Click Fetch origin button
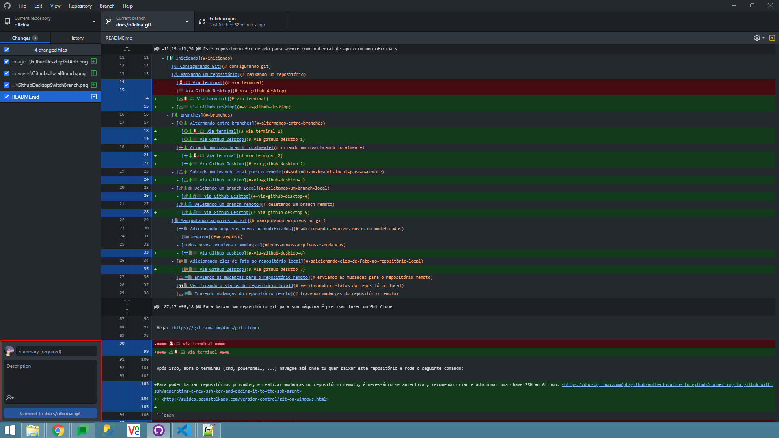Screen dimensions: 779x438 tap(241, 22)
